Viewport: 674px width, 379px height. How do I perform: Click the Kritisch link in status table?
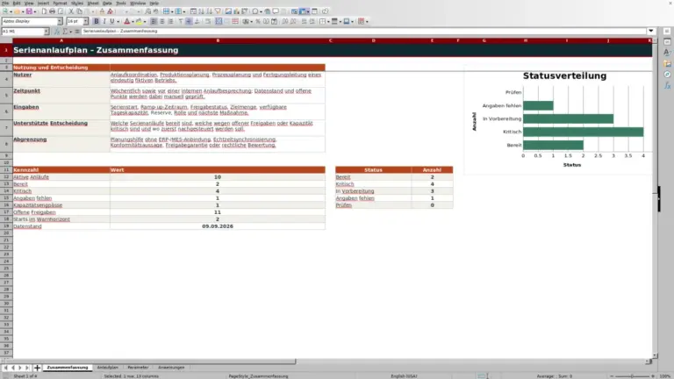tap(345, 184)
